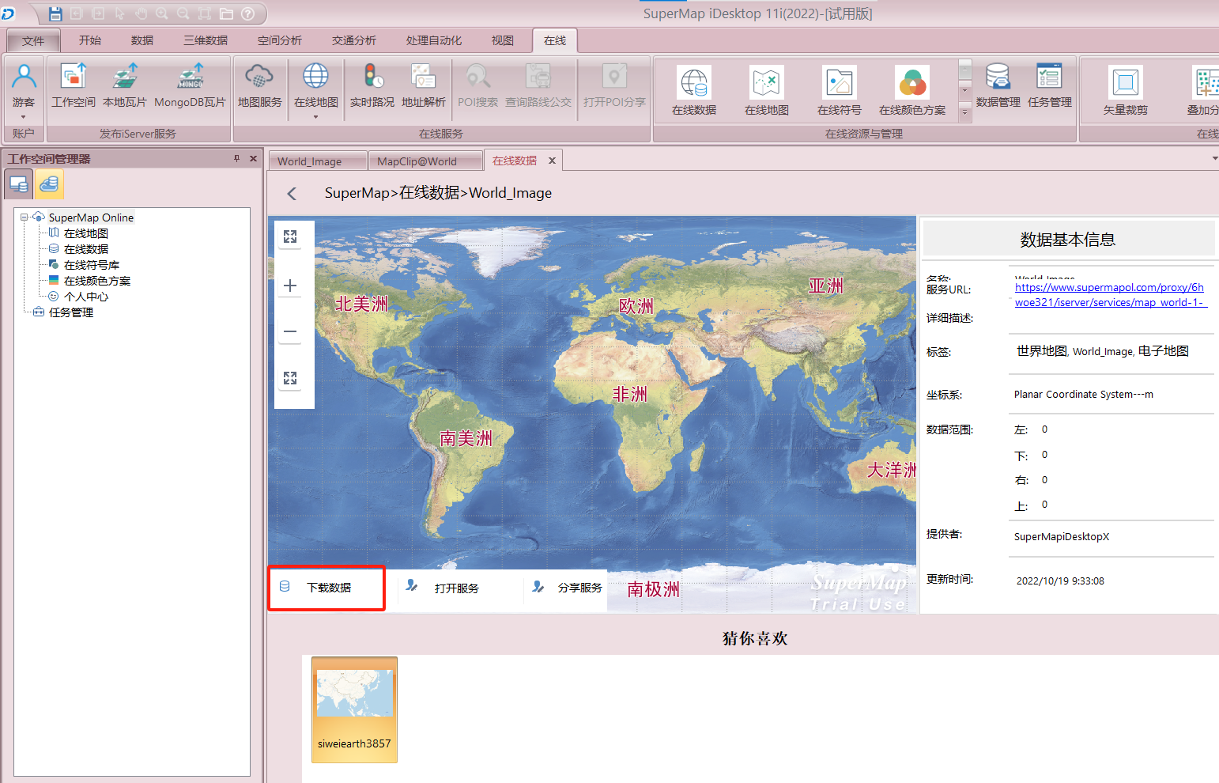Switch to the 开始 ribbon tab

point(90,40)
